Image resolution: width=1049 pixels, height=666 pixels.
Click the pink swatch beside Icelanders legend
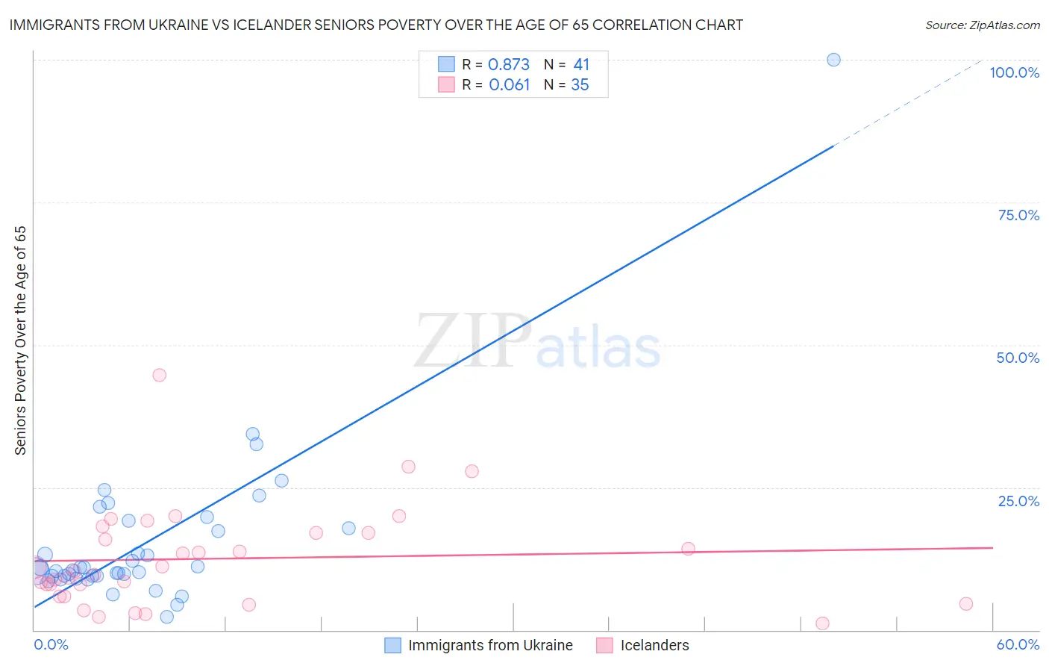click(604, 645)
